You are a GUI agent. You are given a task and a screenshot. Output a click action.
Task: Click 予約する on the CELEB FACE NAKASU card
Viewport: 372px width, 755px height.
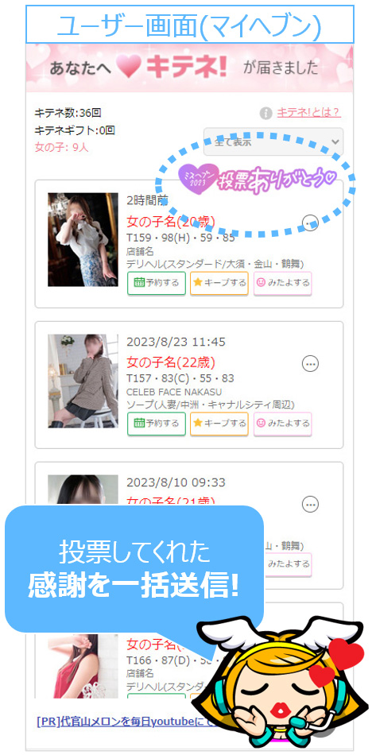click(x=156, y=424)
